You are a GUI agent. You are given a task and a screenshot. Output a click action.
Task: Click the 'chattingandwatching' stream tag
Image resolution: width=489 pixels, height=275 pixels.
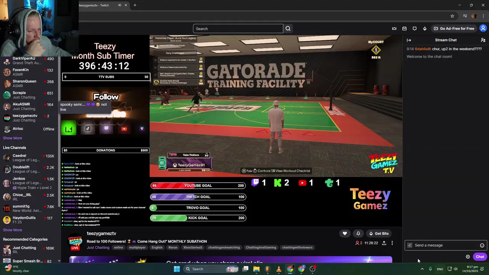click(x=224, y=247)
